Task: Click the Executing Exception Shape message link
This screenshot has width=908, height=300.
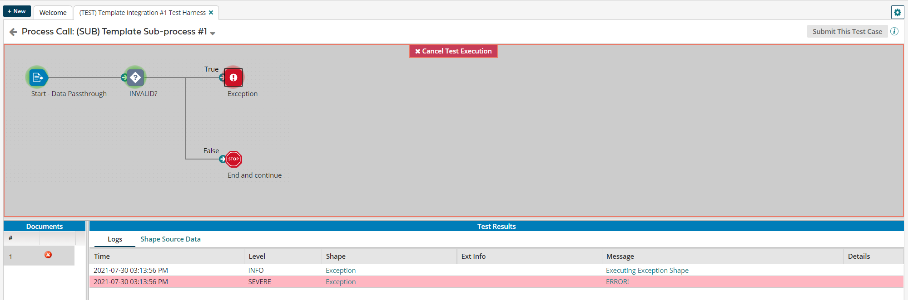Action: (647, 271)
